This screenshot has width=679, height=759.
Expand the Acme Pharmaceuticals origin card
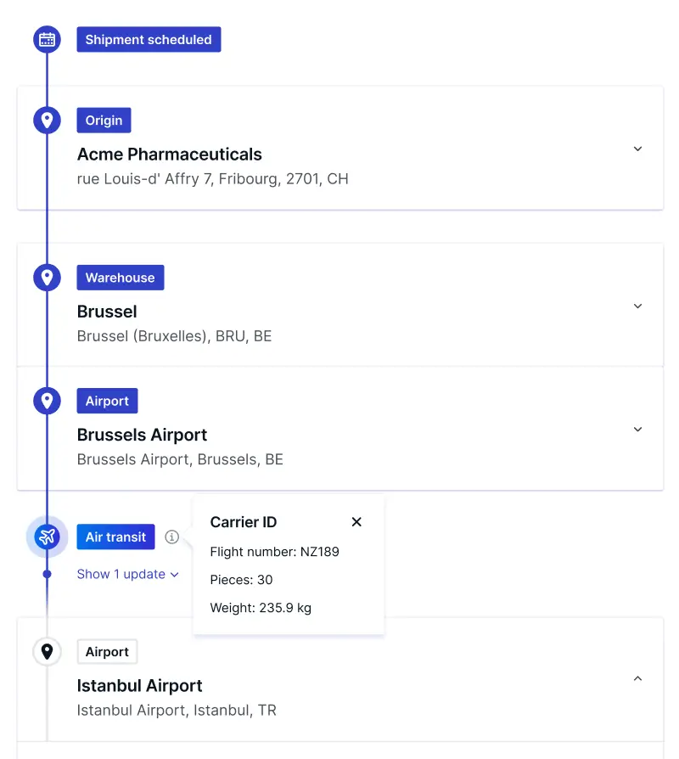point(638,149)
